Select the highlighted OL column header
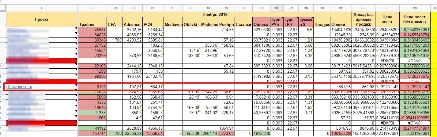The width and height of the screenshot is (437, 137). [277, 8]
